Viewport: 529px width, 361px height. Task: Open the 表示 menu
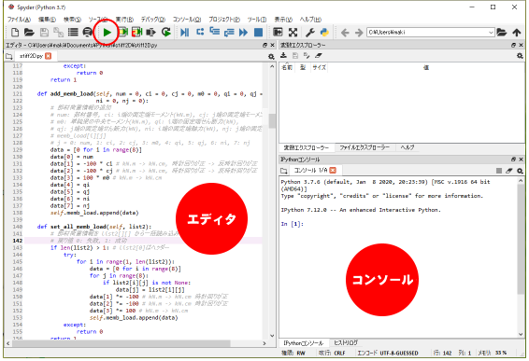(x=283, y=20)
